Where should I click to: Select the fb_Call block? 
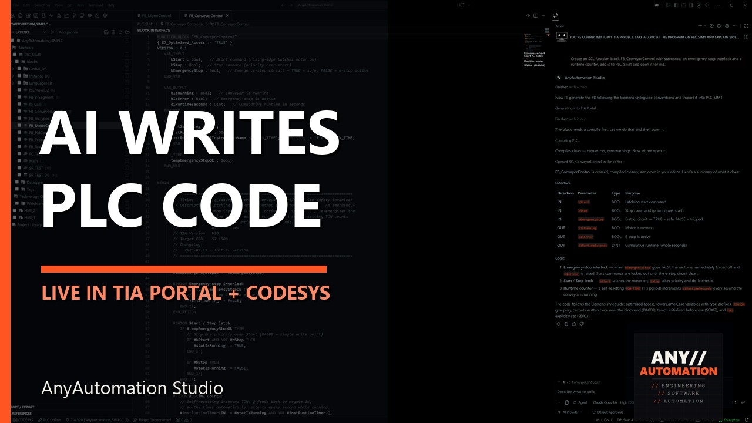click(33, 104)
